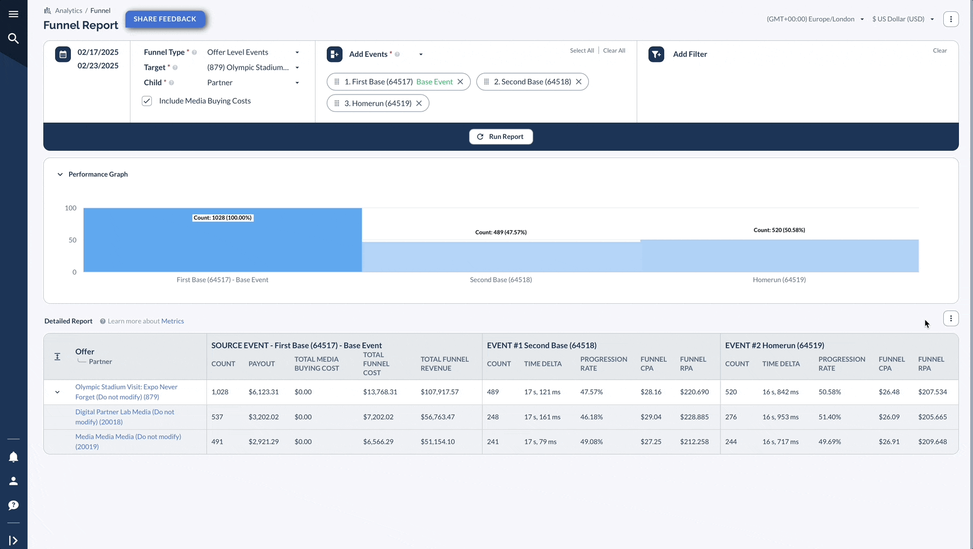
Task: Uncheck Include Media Buying Costs checkbox
Action: tap(147, 101)
